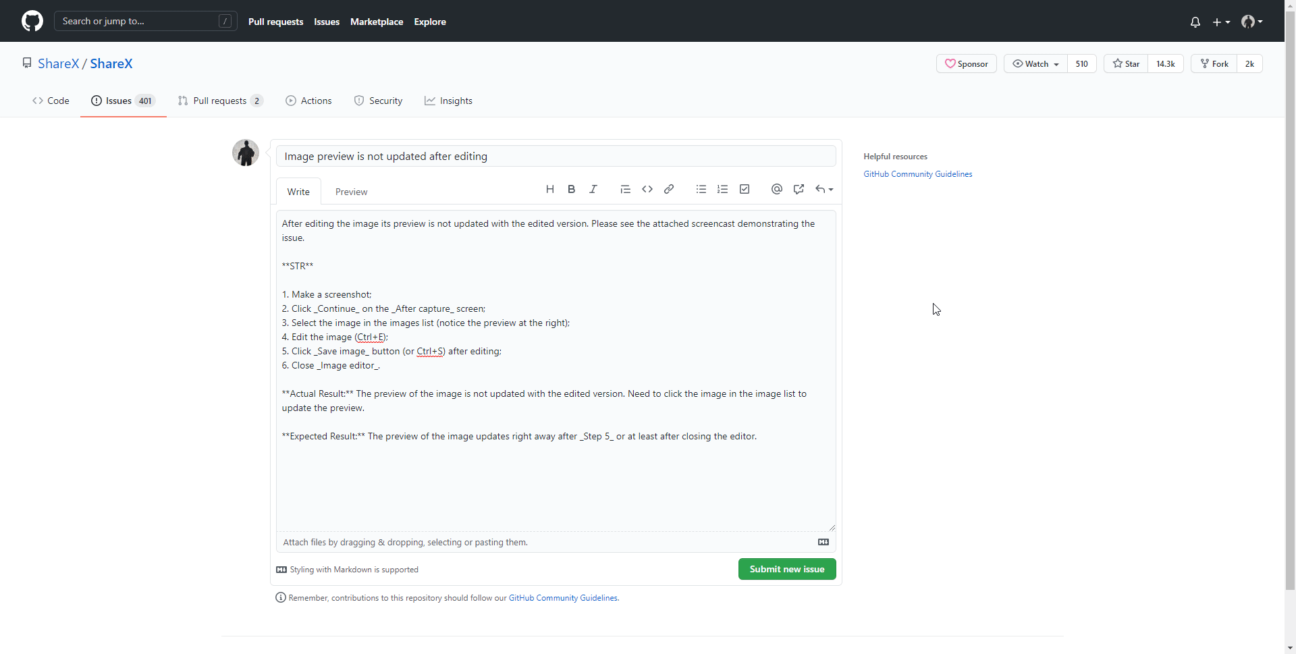This screenshot has width=1296, height=654.
Task: Insert code formatting
Action: point(647,190)
